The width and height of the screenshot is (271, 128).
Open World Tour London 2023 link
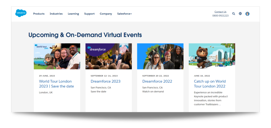[x=56, y=84]
